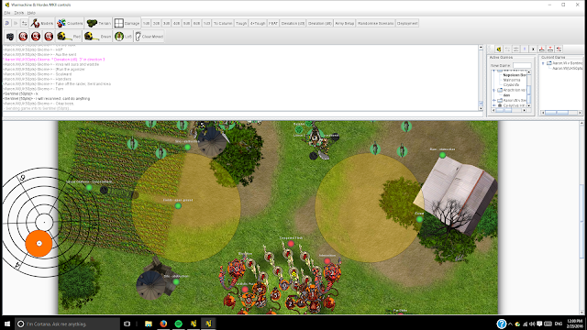
Task: Open the Counters palette
Action: (70, 23)
